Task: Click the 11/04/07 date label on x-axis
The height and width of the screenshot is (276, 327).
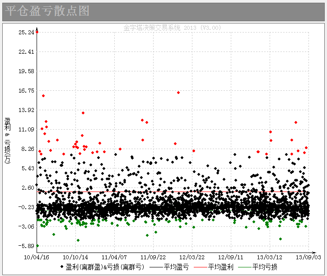Action: (x=114, y=256)
